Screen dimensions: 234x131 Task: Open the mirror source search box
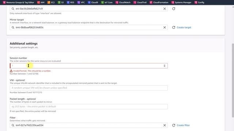tap(88, 9)
